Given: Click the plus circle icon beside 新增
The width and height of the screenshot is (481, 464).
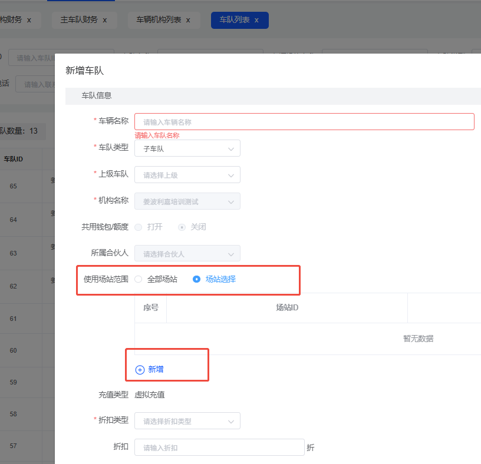Looking at the screenshot, I should (140, 370).
